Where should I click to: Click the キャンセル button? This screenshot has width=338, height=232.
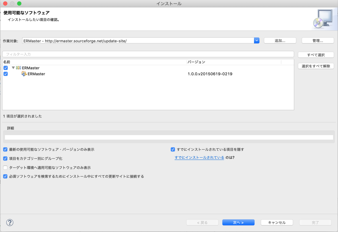[x=277, y=222]
